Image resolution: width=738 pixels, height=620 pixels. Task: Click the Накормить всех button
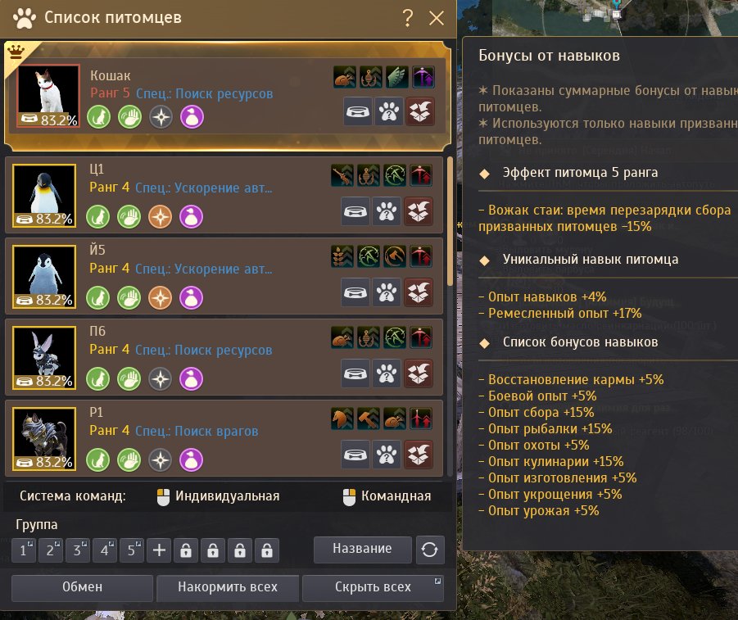[228, 587]
